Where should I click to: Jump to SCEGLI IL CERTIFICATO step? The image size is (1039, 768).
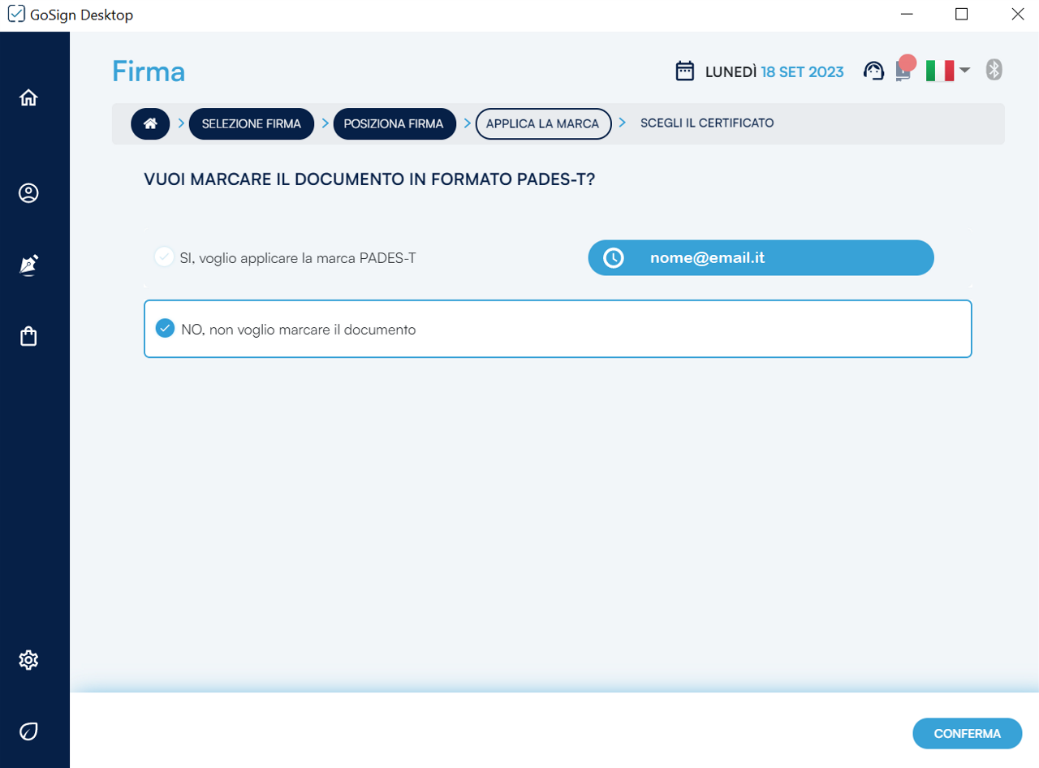click(707, 123)
